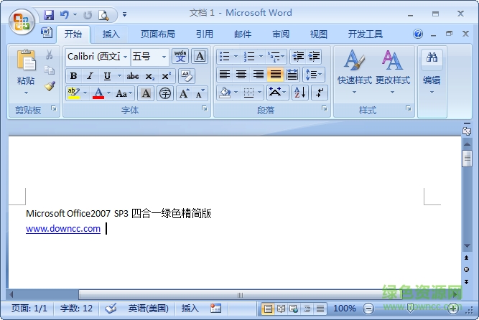This screenshot has width=479, height=320.
Task: Toggle character shading
Action: 146,93
